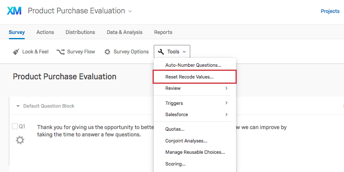Collapse the Default Question Block
The height and width of the screenshot is (172, 344).
tap(18, 106)
